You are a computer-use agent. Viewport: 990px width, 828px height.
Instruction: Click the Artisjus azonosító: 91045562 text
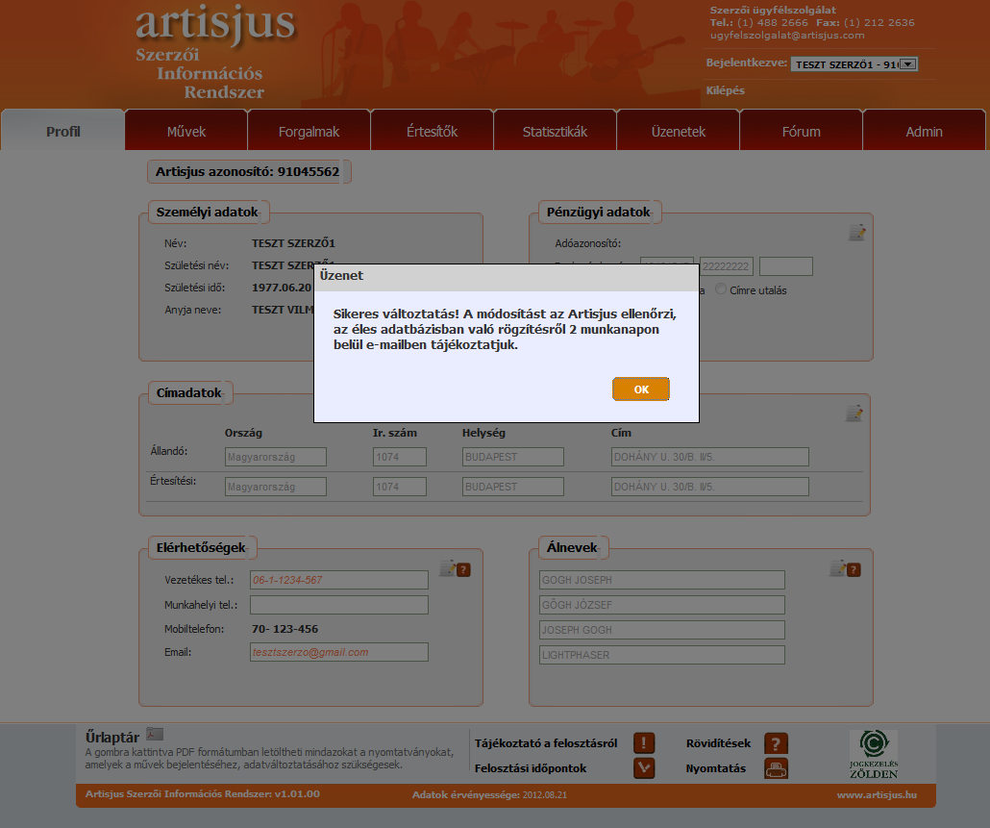click(x=248, y=172)
